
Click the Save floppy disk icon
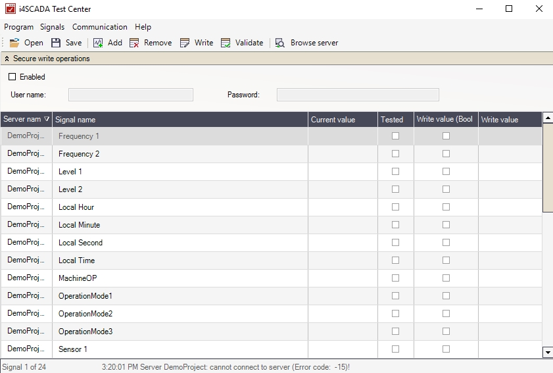[56, 43]
